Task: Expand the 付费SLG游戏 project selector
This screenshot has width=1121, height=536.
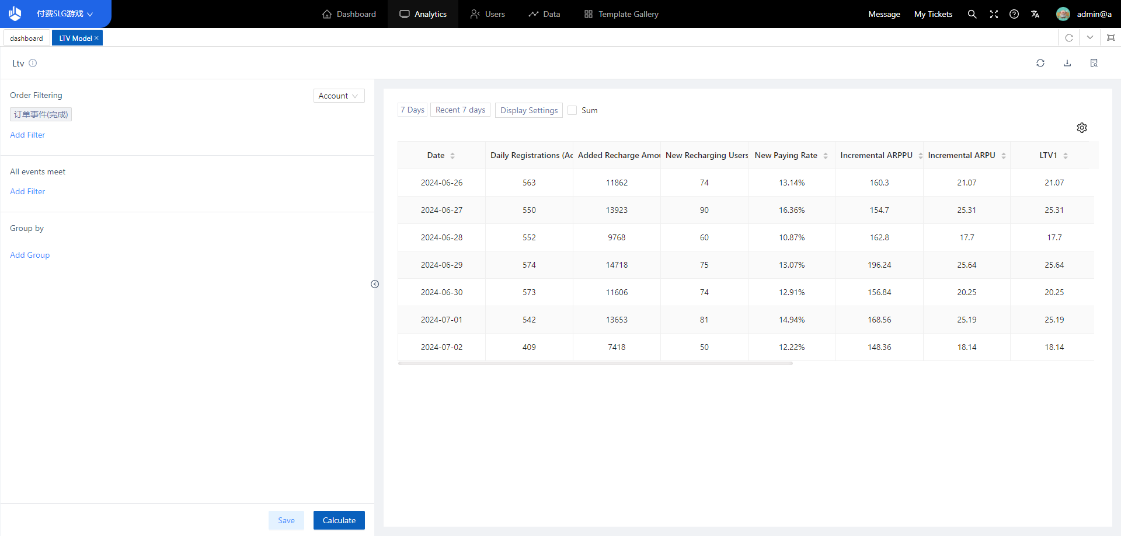Action: (x=64, y=14)
